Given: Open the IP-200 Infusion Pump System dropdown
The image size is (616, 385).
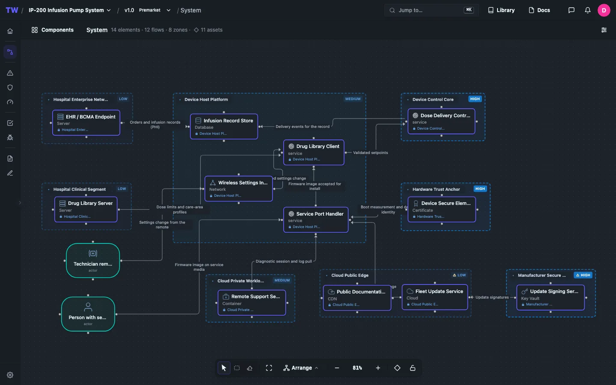Looking at the screenshot, I should 70,10.
